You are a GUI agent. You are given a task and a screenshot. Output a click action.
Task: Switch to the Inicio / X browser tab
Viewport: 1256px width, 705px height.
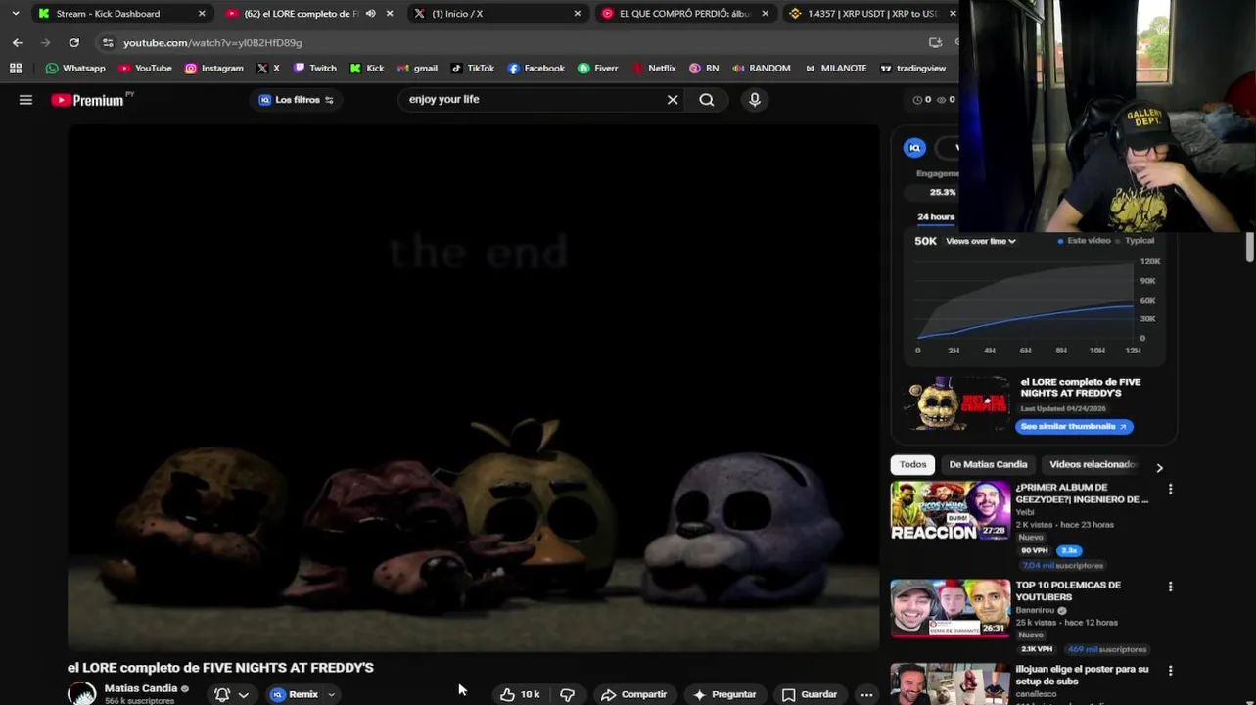tap(497, 14)
